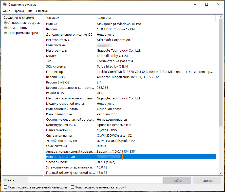Viewport: 225px width, 192px height.
Task: Select the Модель row
Action: [130, 56]
